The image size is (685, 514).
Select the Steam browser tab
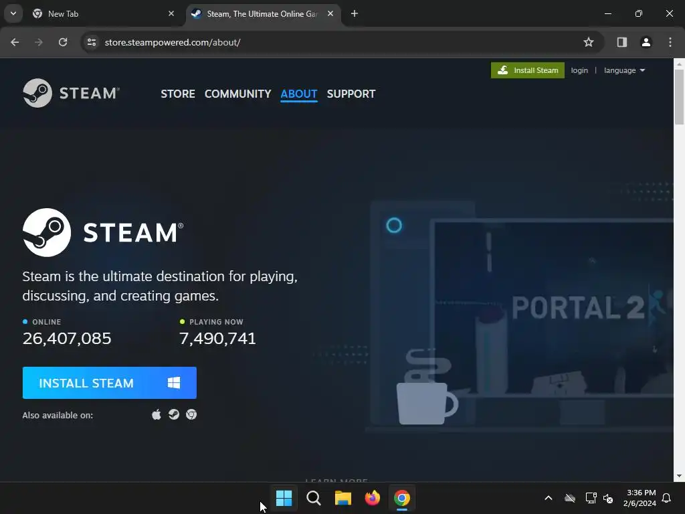point(262,14)
